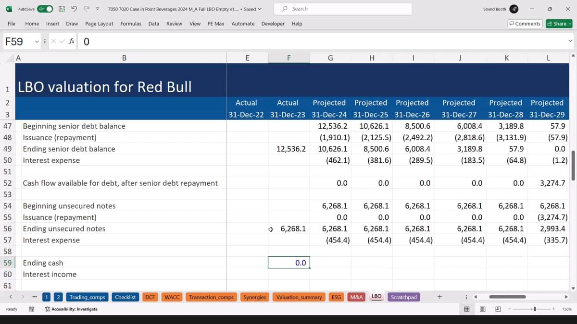Image resolution: width=577 pixels, height=324 pixels.
Task: Click the zoom slider handle
Action: (535, 309)
